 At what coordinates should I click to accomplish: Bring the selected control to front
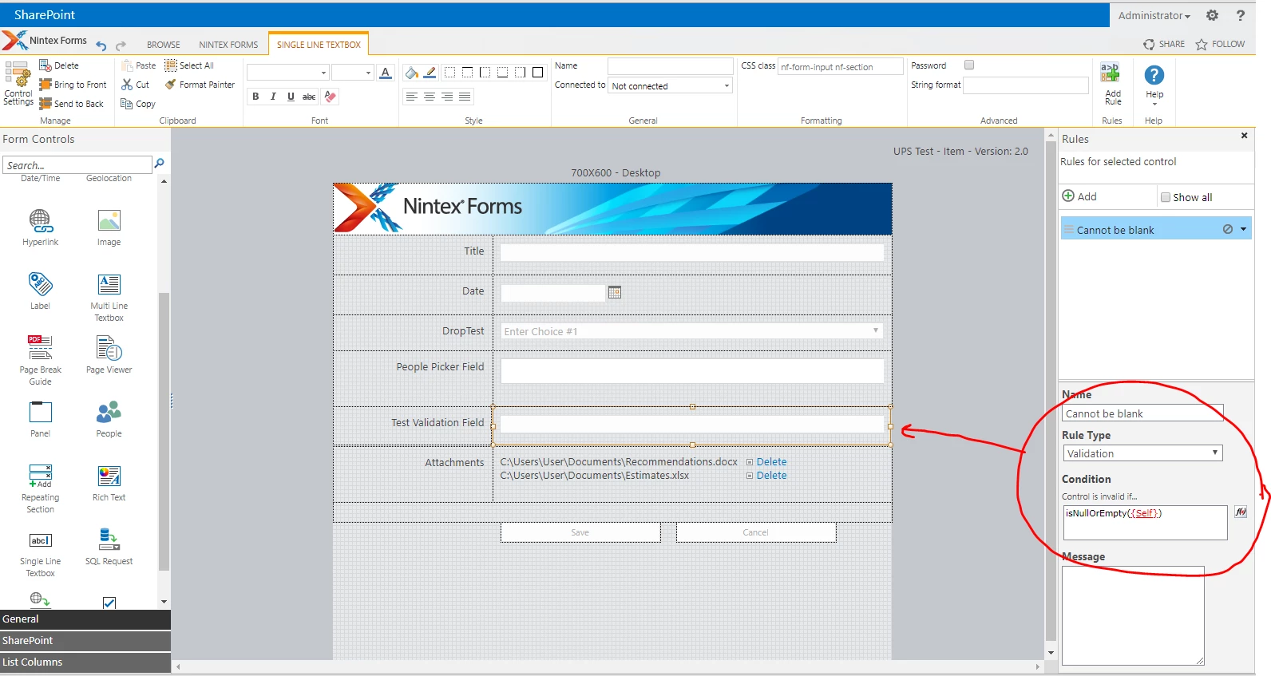click(x=73, y=85)
